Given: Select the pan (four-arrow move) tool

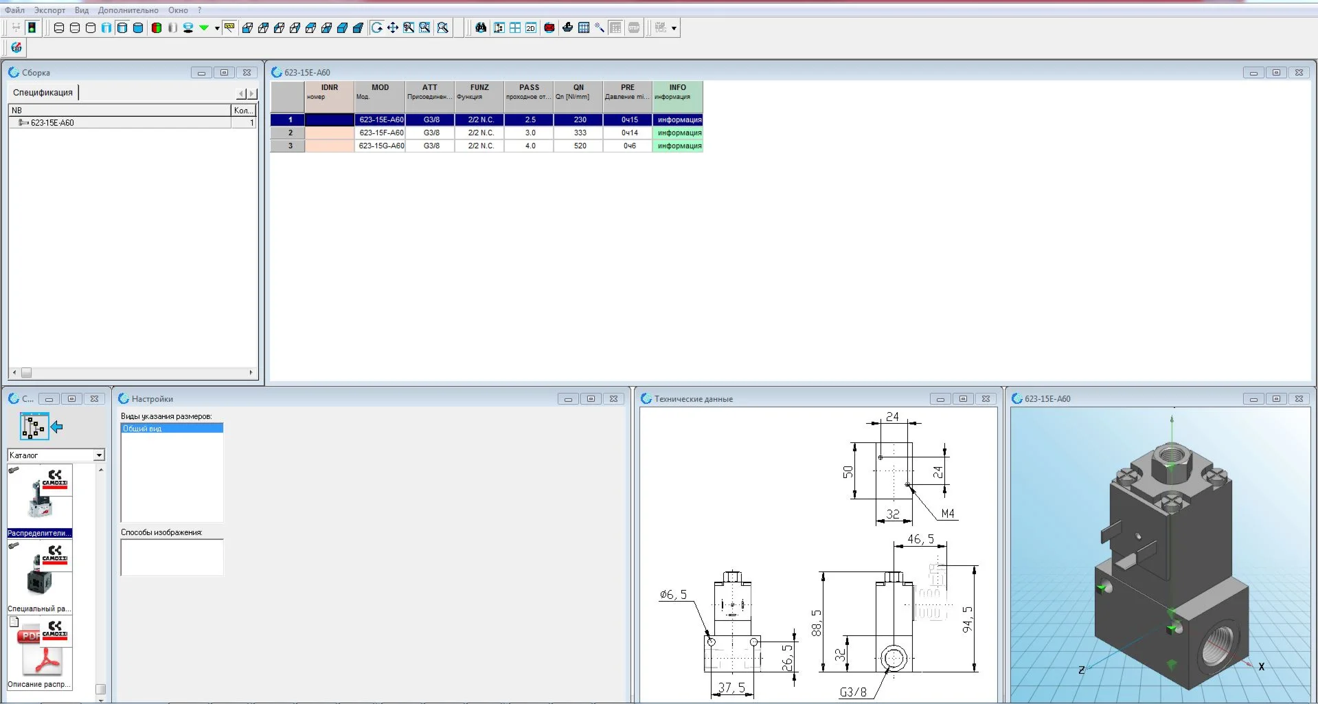Looking at the screenshot, I should click(393, 28).
